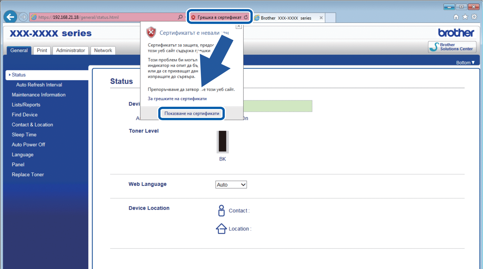Open За грешките на сертификати link
Viewport: 483px width, 269px height.
(177, 99)
